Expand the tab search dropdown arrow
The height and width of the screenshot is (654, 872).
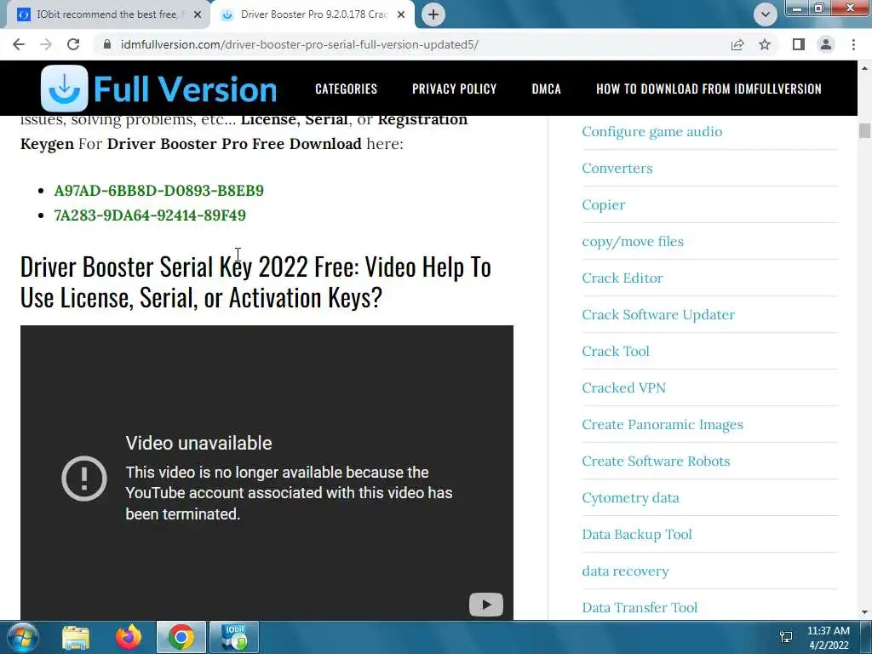click(766, 14)
